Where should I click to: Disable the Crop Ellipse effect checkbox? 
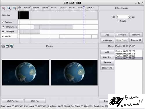click(3, 32)
